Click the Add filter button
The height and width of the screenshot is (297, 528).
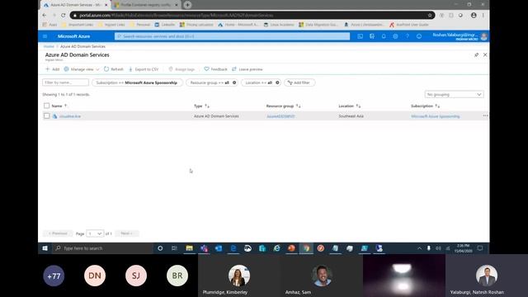pos(299,82)
